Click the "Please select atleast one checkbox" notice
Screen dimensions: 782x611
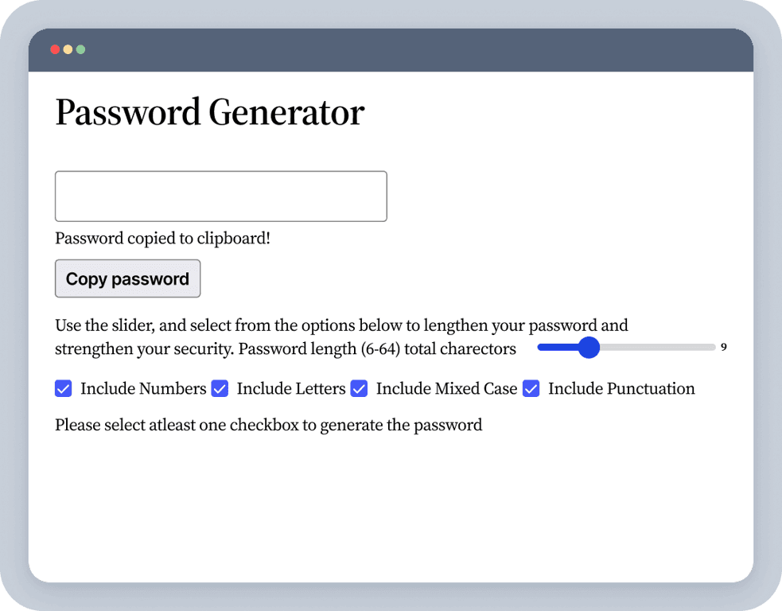[268, 425]
